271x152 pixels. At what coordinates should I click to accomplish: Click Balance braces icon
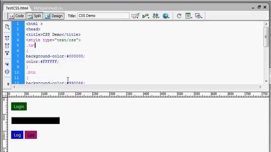click(x=7, y=71)
